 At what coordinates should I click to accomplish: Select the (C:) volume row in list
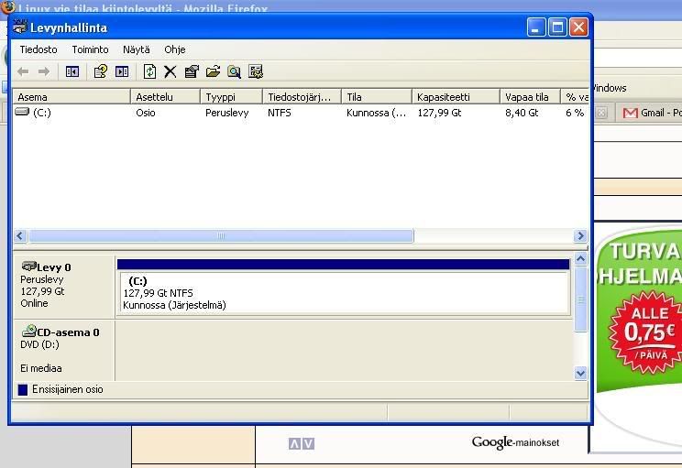(40, 113)
